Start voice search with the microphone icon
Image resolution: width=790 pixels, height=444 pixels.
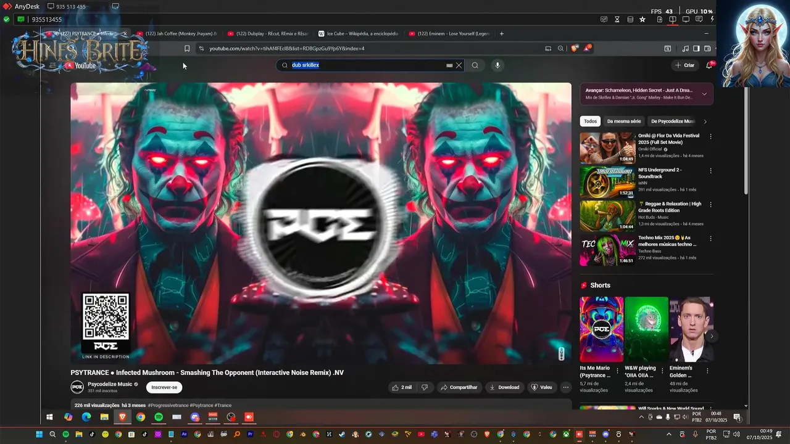point(497,65)
